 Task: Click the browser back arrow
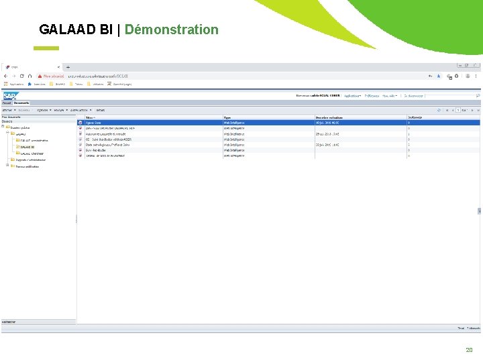[x=6, y=76]
